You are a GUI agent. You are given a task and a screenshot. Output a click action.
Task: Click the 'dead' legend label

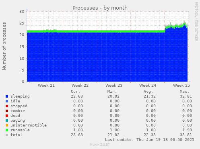click(x=15, y=116)
